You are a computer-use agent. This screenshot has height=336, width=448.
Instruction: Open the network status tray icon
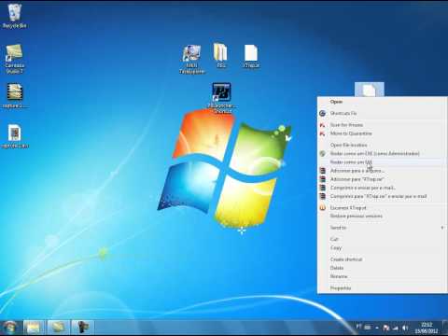396,328
